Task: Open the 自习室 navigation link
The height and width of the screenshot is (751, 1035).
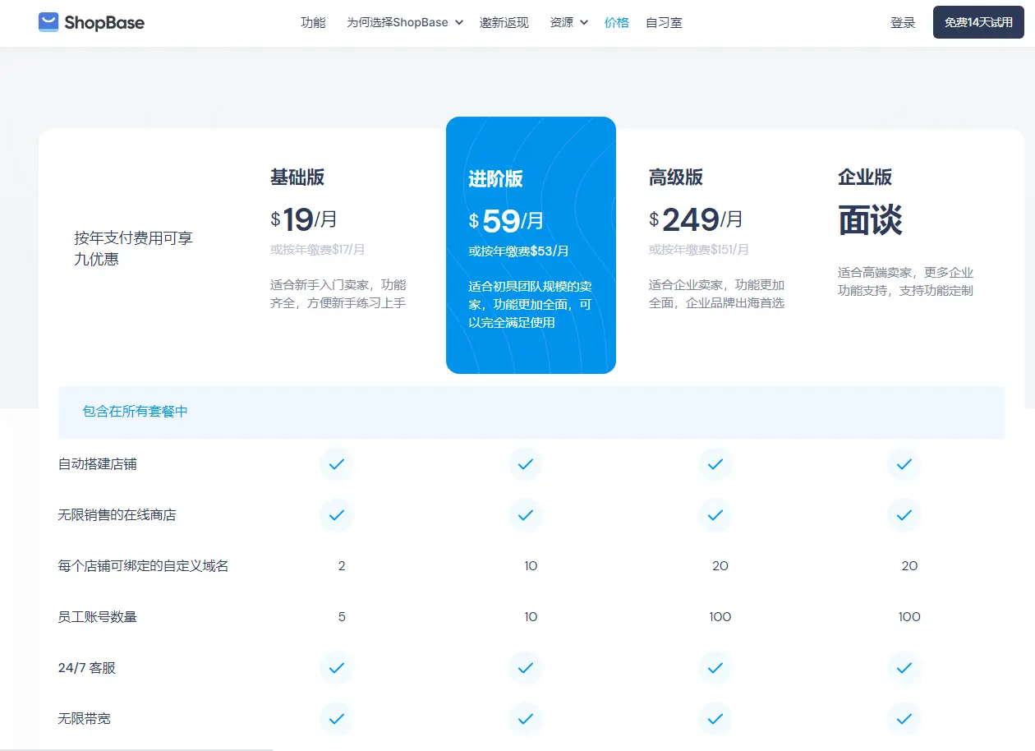Action: 664,22
